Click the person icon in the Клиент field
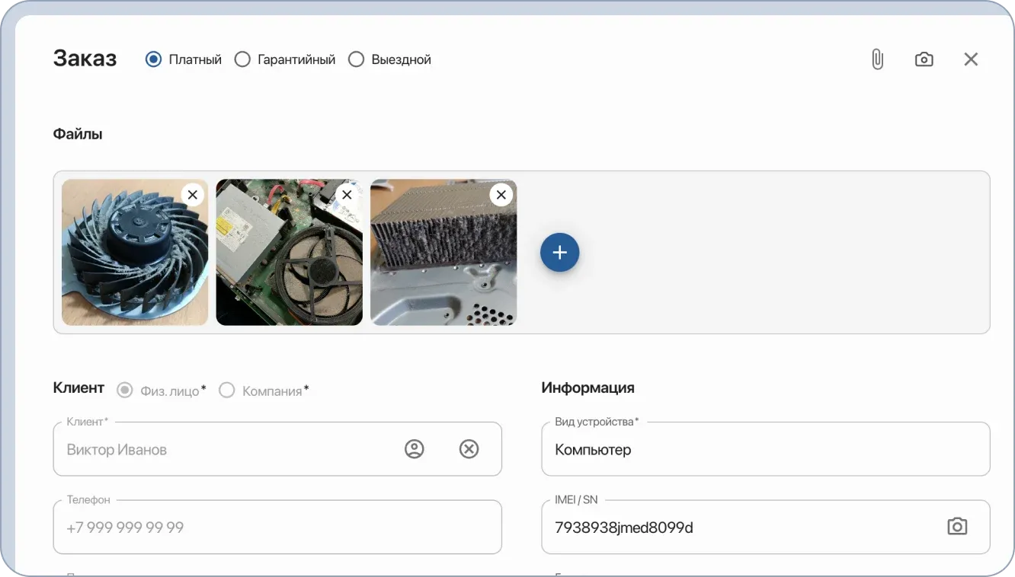Image resolution: width=1015 pixels, height=577 pixels. pyautogui.click(x=414, y=448)
